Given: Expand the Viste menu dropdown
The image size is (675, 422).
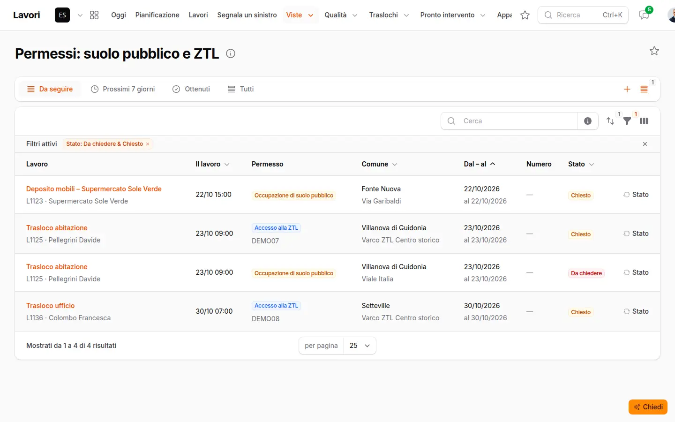Looking at the screenshot, I should coord(300,15).
